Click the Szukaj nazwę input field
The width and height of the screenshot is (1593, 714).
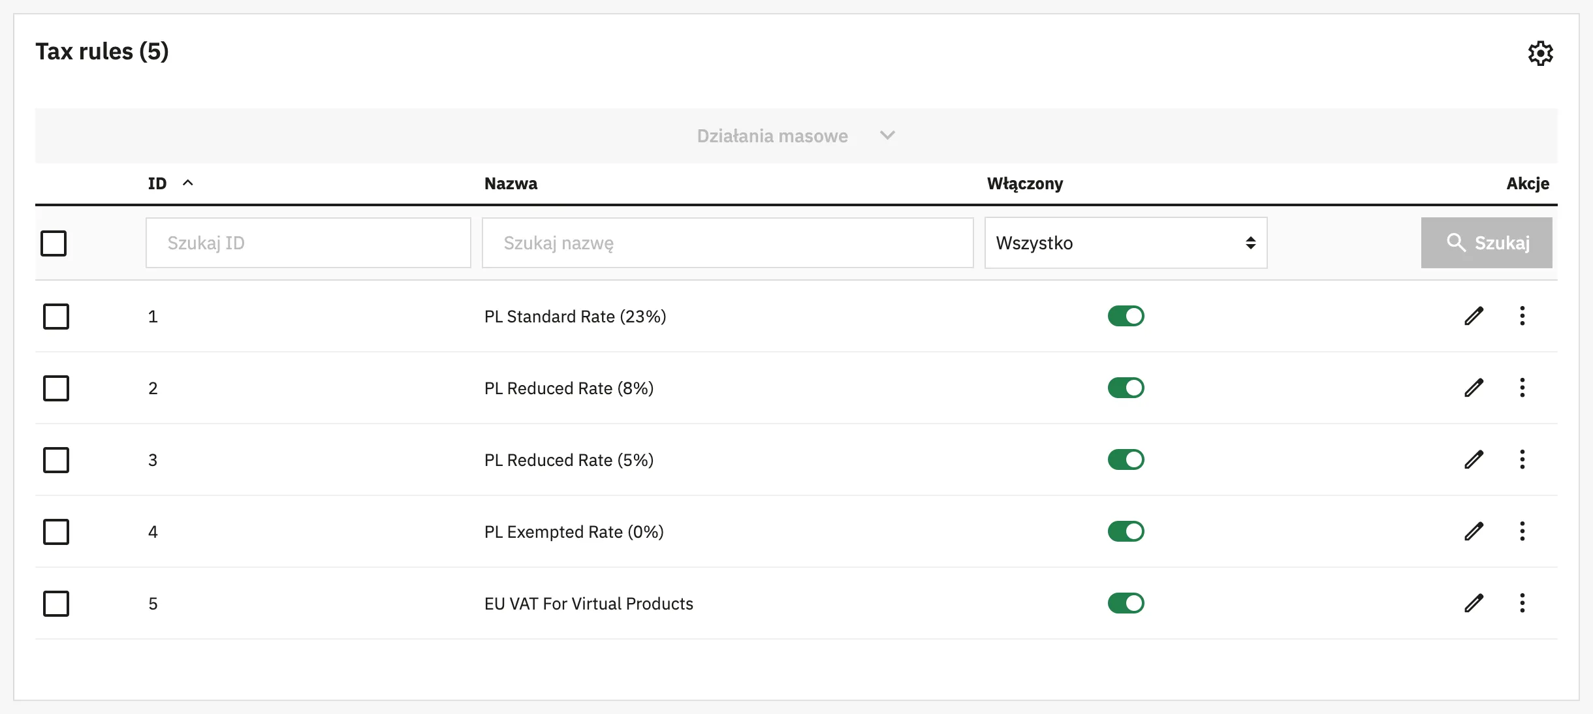click(x=727, y=243)
